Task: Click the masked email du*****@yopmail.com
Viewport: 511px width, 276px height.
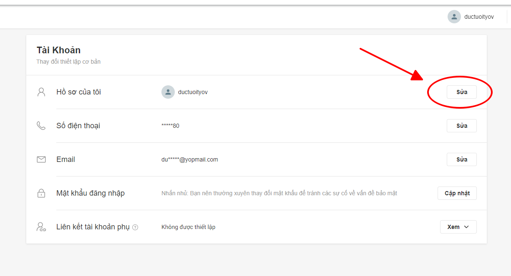Action: [x=189, y=159]
